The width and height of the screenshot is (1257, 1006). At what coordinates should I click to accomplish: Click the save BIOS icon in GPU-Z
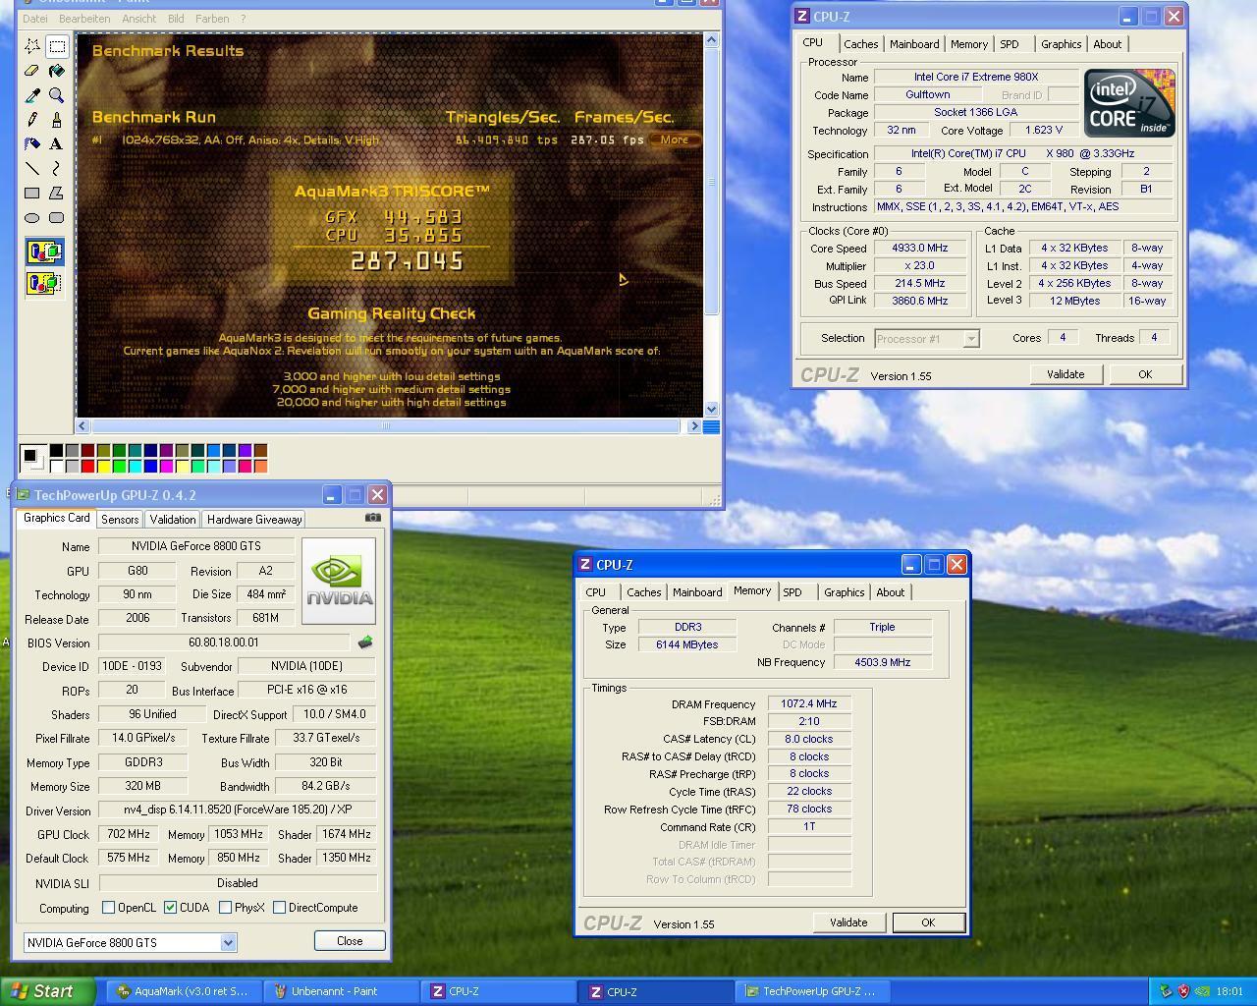coord(365,642)
